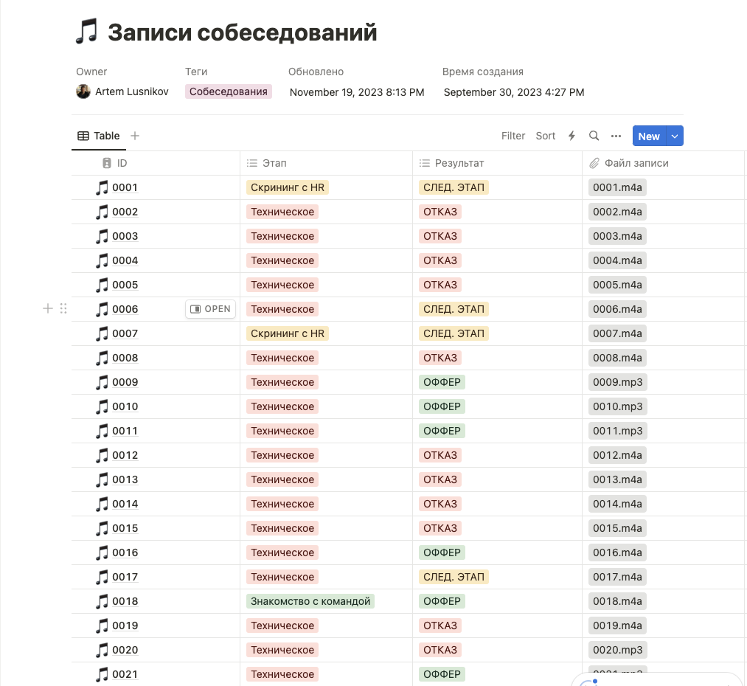
Task: Click the search magnifier icon in toolbar
Action: tap(594, 136)
